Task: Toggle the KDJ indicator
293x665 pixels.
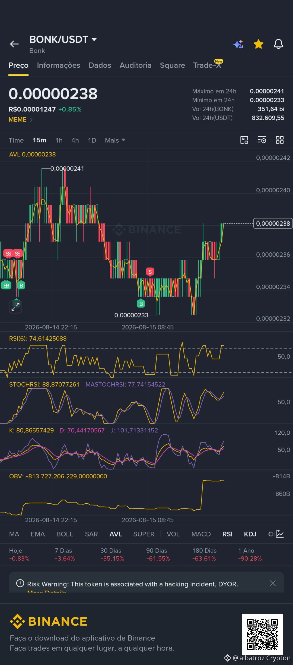Action: click(250, 534)
